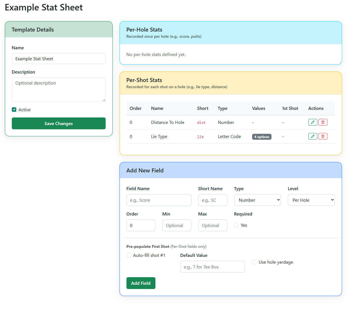
Task: Enable Auto-fill shot #1
Action: (x=128, y=255)
